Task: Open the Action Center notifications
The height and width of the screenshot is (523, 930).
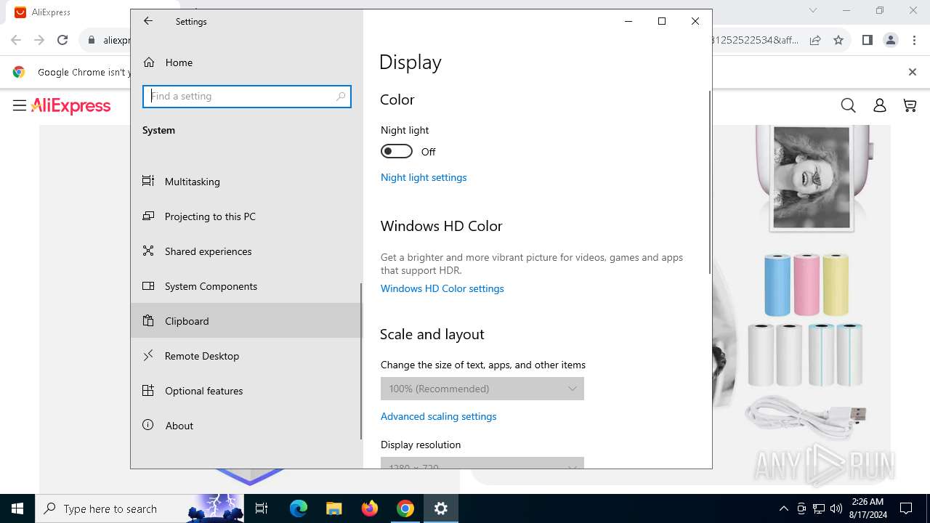Action: tap(906, 508)
